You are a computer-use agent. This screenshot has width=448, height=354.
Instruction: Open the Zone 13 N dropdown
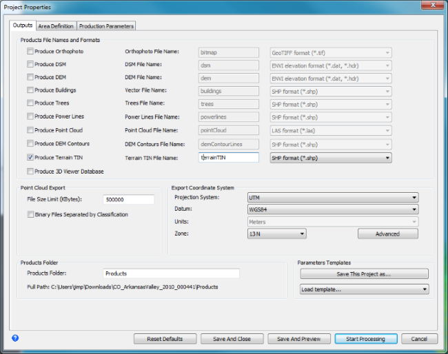point(276,234)
